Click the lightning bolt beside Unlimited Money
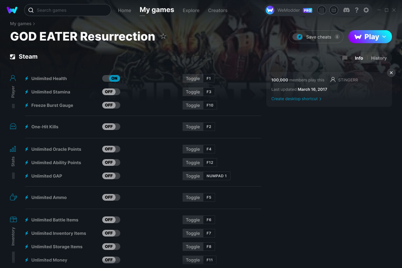Image resolution: width=402 pixels, height=268 pixels. pos(27,260)
